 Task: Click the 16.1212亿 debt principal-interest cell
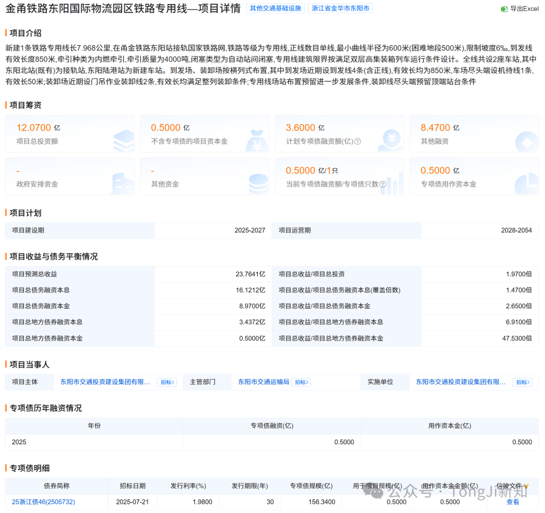click(x=213, y=290)
